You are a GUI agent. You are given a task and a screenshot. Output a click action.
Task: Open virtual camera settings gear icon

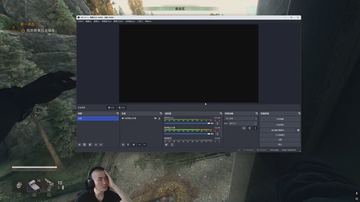(298, 130)
